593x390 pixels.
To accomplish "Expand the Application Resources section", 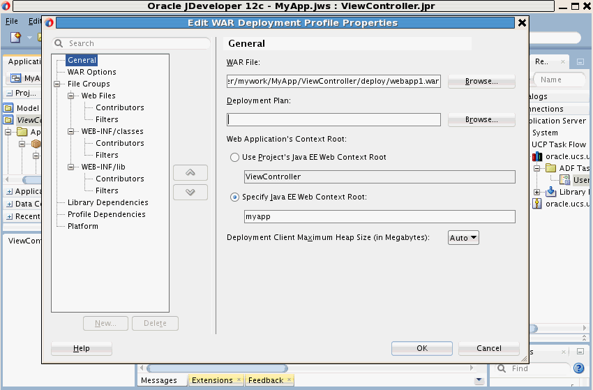I will coord(10,192).
